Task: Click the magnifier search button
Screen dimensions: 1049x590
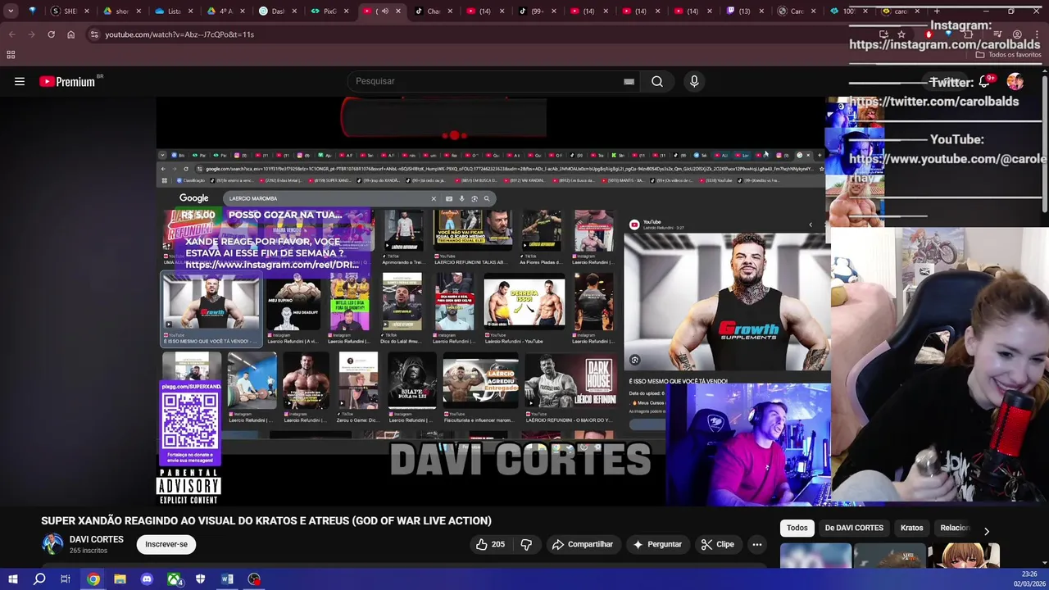Action: 657,81
